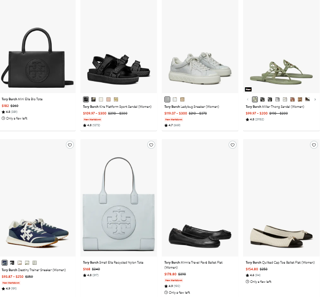Screen dimensions: 320x297
Task: Click heart icon on Minnie Travel Ballet Flat
Action: pos(232,145)
